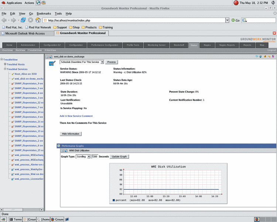Switch to the Microsoft Outlook Web Access tab

[x=27, y=33]
